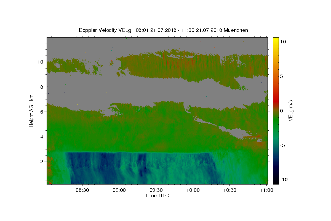
Task: Click the 10:30 time tick label
Action: [x=230, y=190]
